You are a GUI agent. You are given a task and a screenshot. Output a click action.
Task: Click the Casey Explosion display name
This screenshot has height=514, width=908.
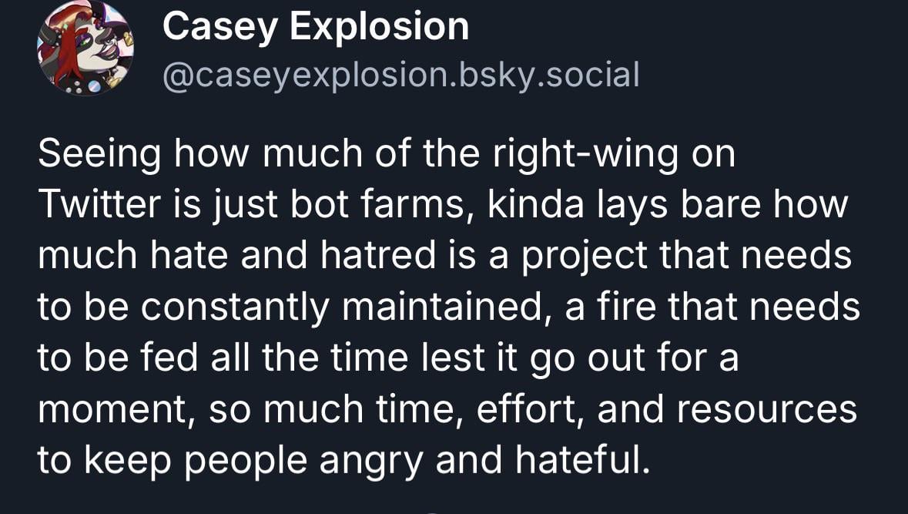316,28
